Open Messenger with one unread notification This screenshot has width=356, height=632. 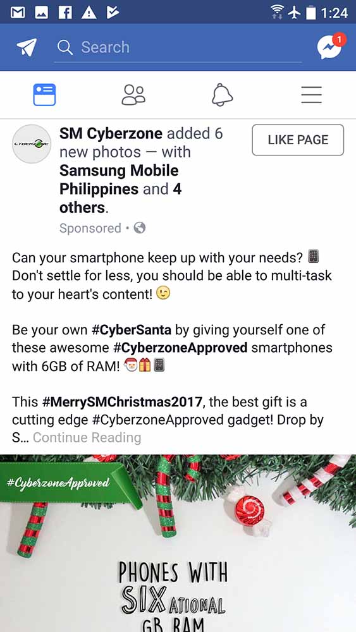[x=330, y=47]
